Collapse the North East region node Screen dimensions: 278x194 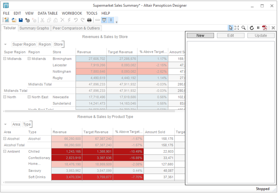point(29,97)
